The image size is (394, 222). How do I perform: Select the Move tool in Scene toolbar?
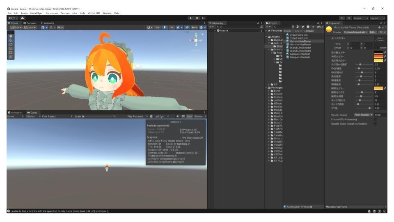[11, 40]
